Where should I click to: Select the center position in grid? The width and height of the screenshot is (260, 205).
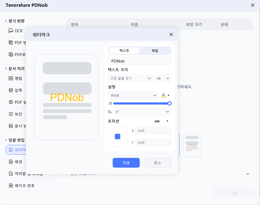coord(118,136)
